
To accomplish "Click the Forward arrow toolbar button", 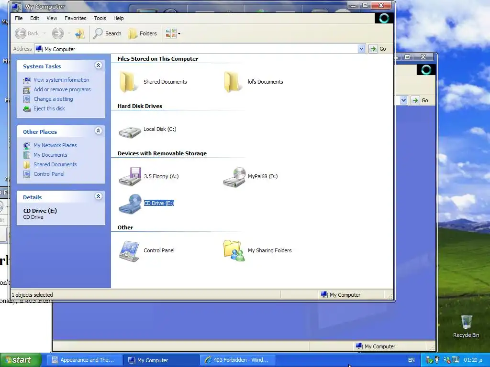I will tap(57, 33).
